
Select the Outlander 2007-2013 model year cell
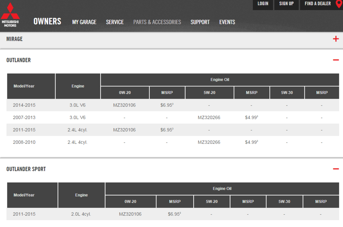24,118
